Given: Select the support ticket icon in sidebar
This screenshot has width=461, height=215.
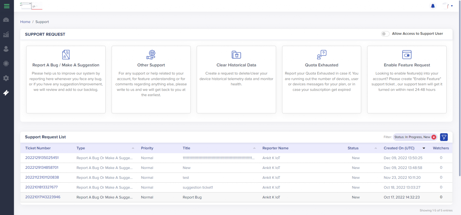Looking at the screenshot, I should coord(6,93).
